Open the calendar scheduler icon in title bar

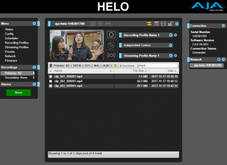tap(156, 24)
